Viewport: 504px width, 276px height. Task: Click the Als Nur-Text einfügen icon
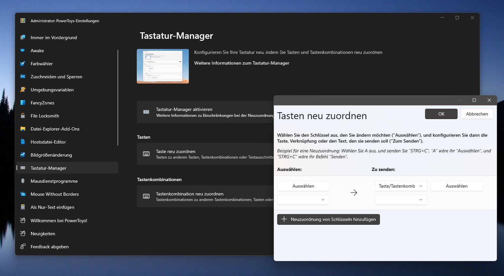[x=23, y=207]
